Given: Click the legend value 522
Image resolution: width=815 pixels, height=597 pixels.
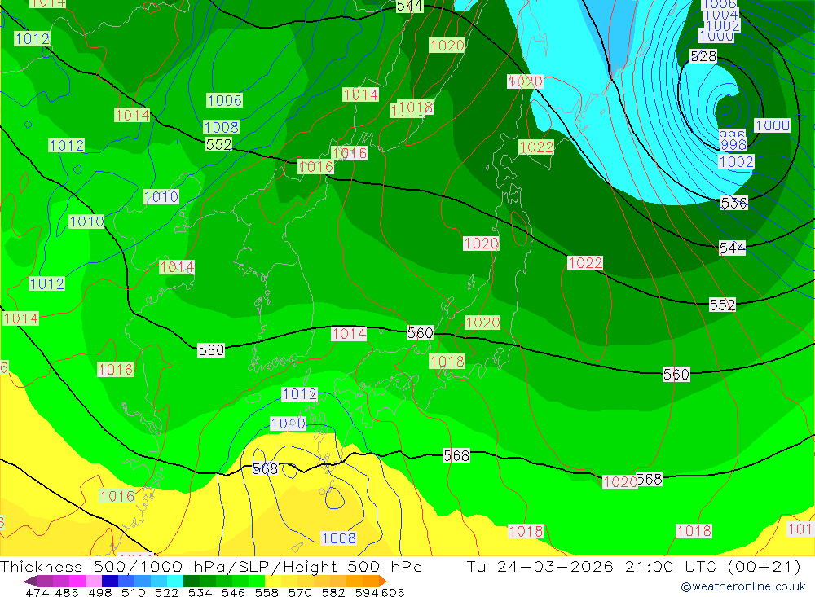Looking at the screenshot, I should point(167,592).
